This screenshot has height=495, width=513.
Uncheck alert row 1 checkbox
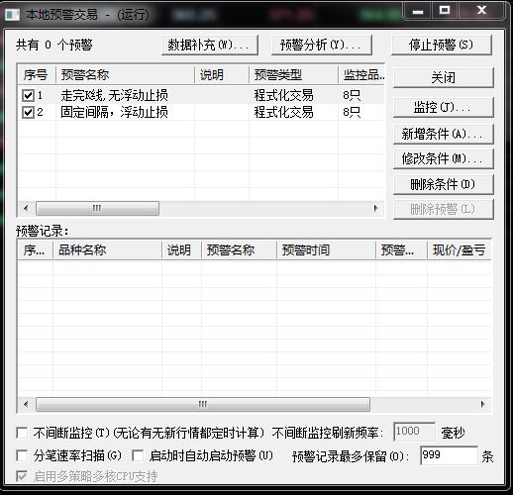click(x=28, y=95)
